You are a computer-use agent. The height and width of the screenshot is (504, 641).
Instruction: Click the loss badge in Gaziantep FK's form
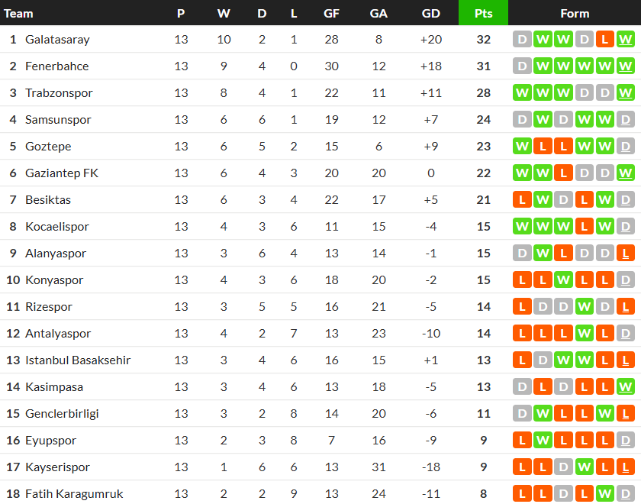click(563, 173)
